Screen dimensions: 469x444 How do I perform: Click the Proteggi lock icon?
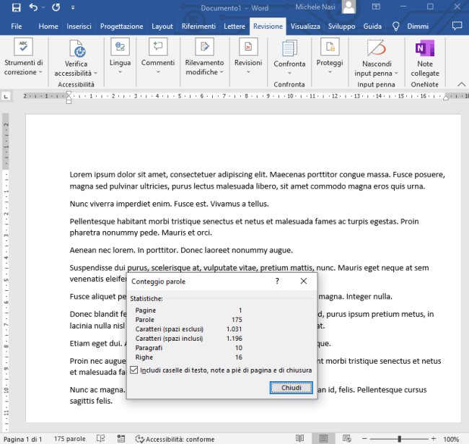pyautogui.click(x=330, y=47)
